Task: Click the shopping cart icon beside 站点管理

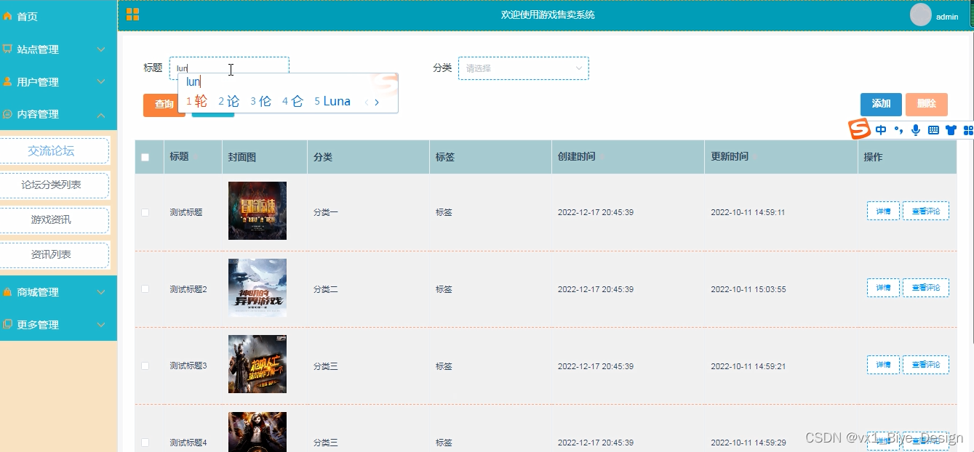Action: (7, 49)
